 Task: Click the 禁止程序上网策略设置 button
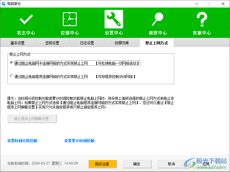click(x=32, y=119)
